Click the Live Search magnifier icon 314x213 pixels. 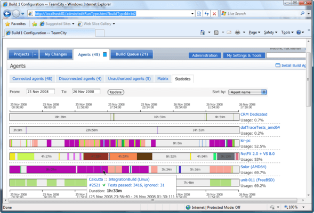pyautogui.click(x=302, y=13)
